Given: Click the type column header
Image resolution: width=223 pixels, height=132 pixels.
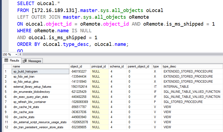Looking at the screenshot, I should point(157,66).
